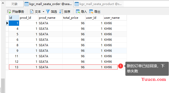Click the Export (导出) icon
Screen dimensions: 169x93
91,11
